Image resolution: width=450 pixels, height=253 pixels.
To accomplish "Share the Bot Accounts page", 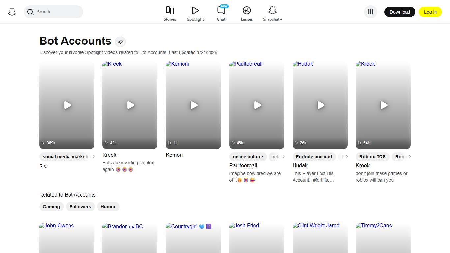I will tap(120, 42).
